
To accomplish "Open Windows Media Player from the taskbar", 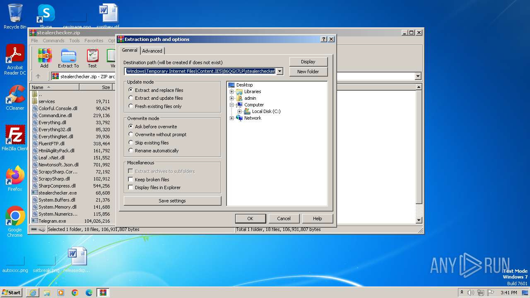I will click(61, 293).
